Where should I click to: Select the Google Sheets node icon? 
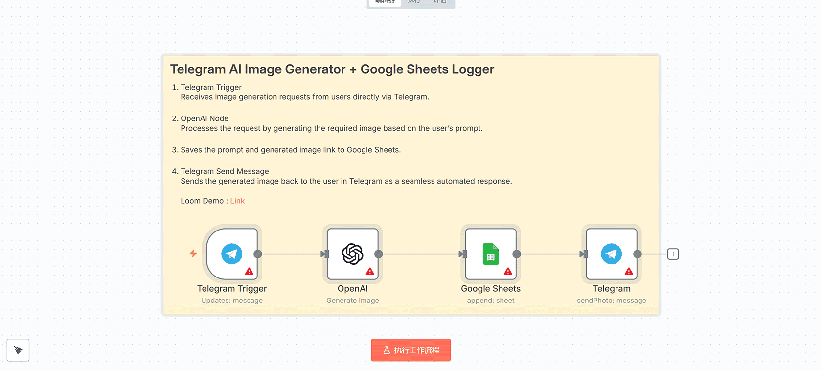pyautogui.click(x=490, y=254)
